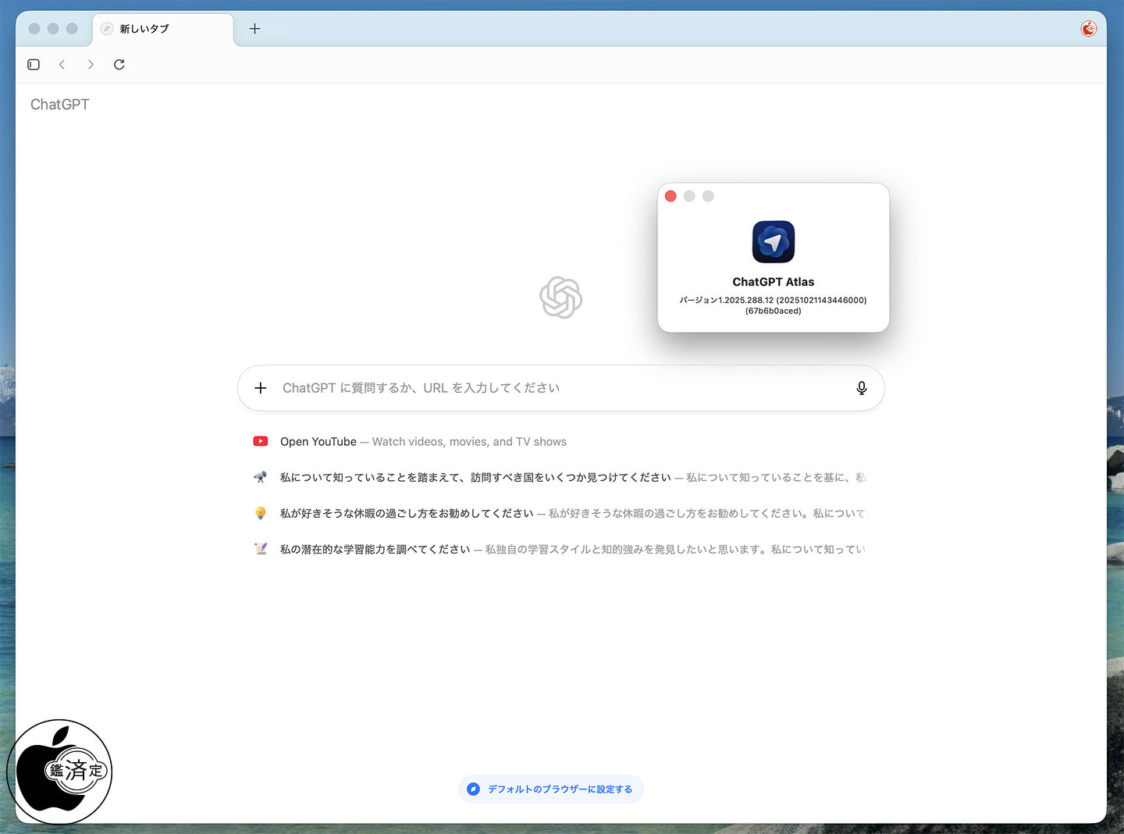The width and height of the screenshot is (1124, 834).
Task: Select the 新しいタブ tab
Action: tap(162, 29)
